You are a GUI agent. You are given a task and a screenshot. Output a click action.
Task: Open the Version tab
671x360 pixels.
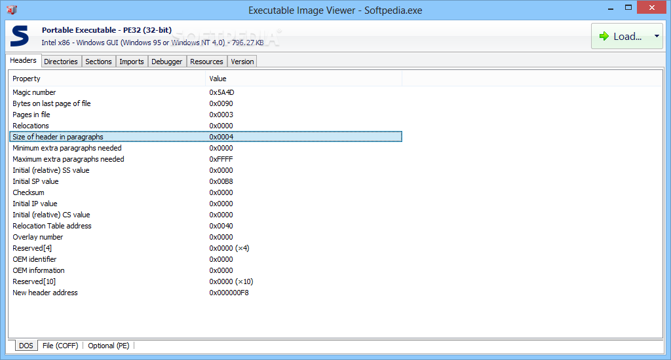[x=242, y=62]
